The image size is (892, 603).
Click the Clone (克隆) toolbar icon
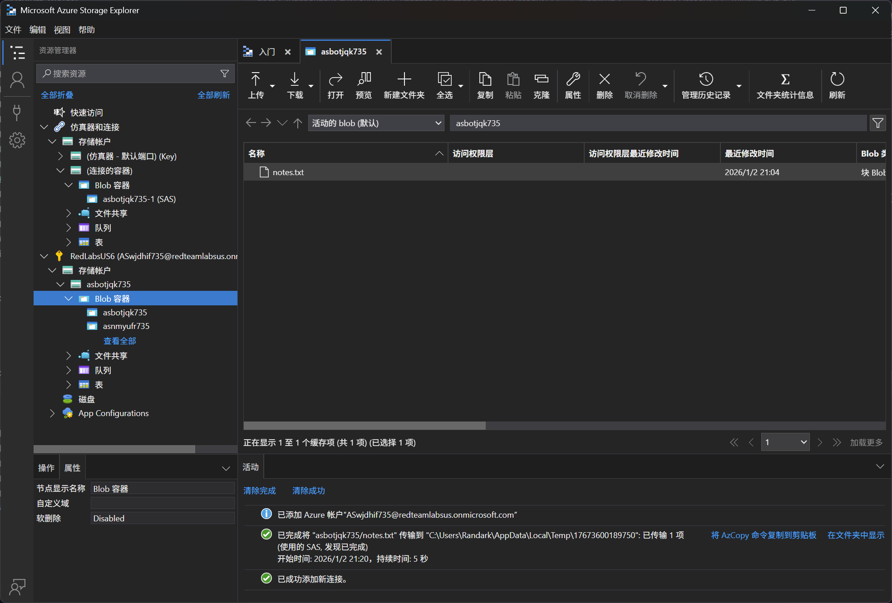(541, 80)
